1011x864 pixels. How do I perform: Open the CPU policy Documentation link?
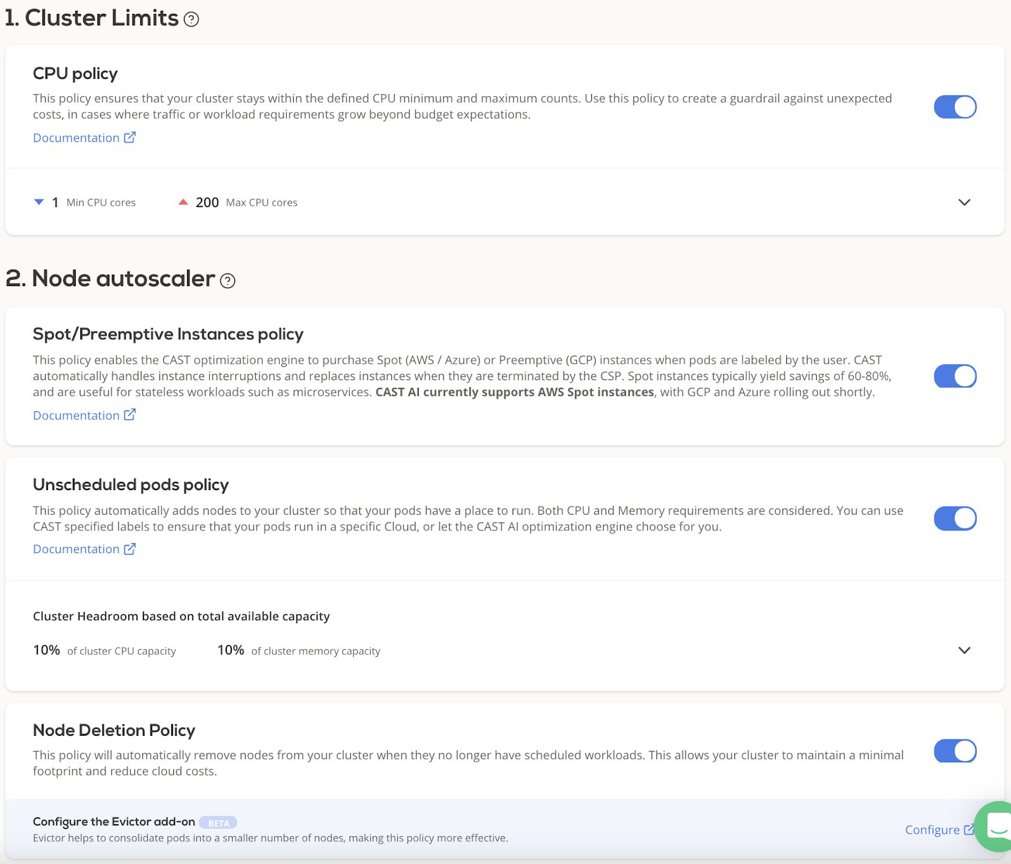(76, 138)
